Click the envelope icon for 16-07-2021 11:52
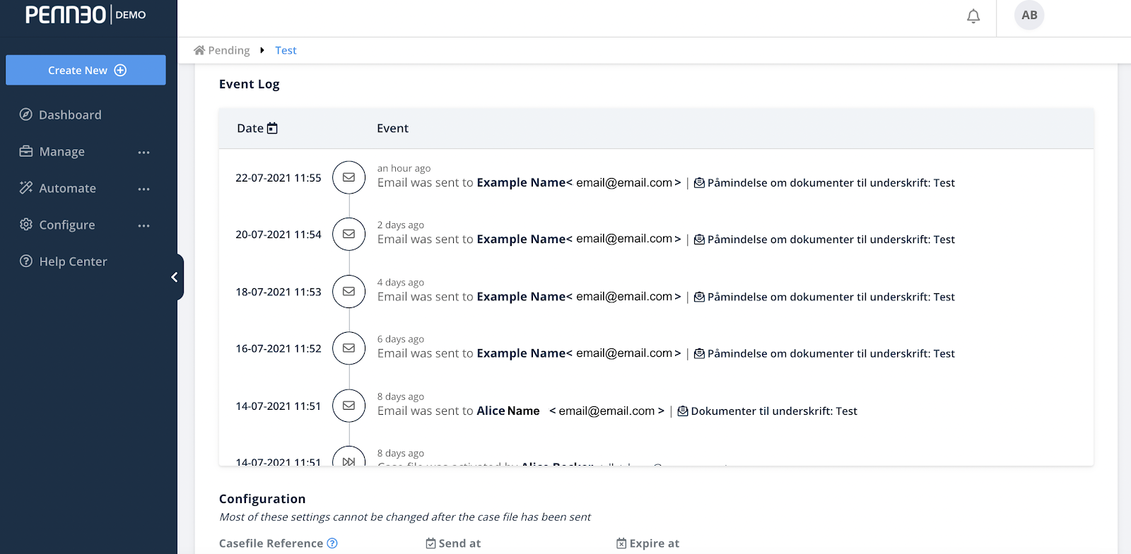1131x554 pixels. click(349, 348)
